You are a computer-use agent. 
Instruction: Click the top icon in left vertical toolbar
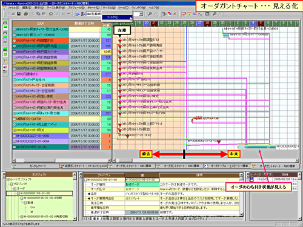(x=5, y=22)
